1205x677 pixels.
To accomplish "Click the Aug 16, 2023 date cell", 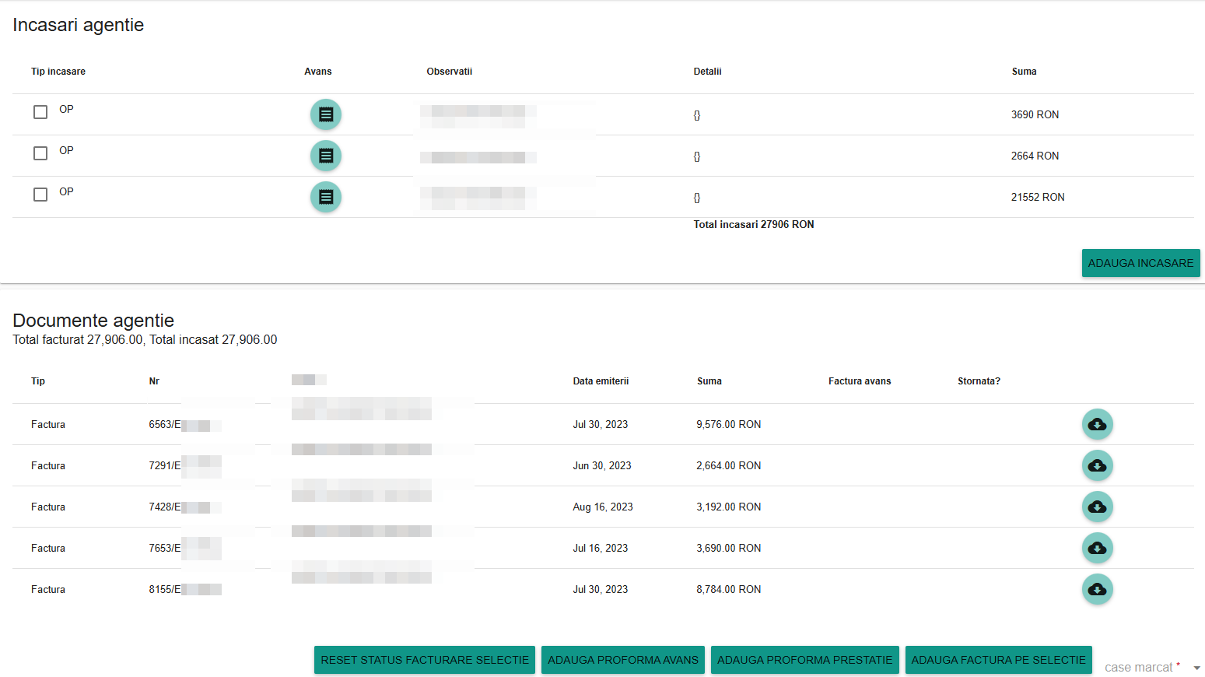I will tap(603, 507).
